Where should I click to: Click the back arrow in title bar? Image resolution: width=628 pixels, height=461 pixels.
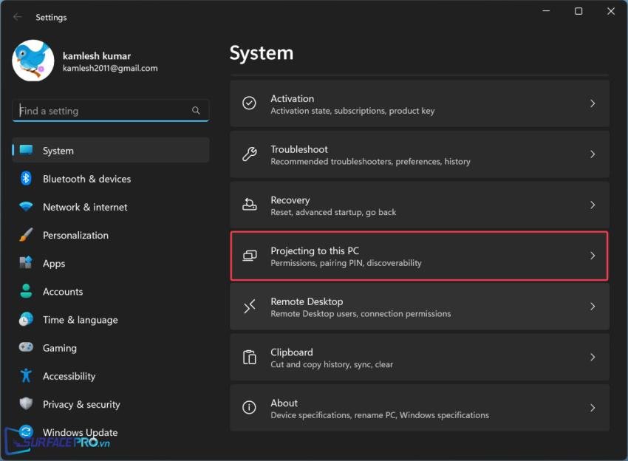pyautogui.click(x=18, y=17)
